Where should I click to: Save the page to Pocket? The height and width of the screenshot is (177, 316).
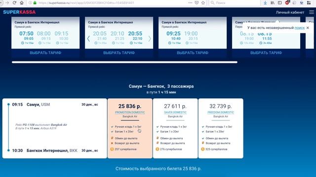(x=197, y=3)
